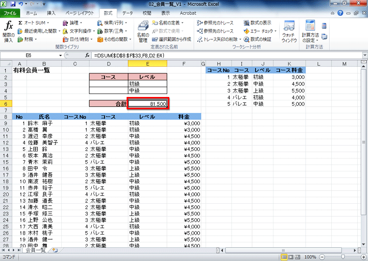The height and width of the screenshot is (261, 368).
Task: Open the Logical (論理) functions list
Action: click(72, 23)
